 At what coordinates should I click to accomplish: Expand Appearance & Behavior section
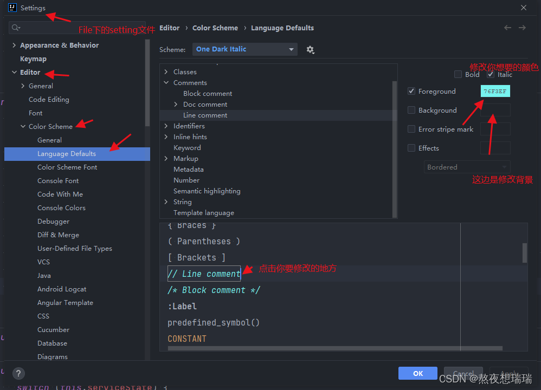(14, 45)
